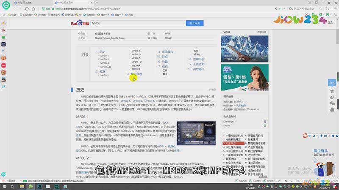Click the blue 进入词条 button
Image resolution: width=339 pixels, height=190 pixels.
click(195, 23)
